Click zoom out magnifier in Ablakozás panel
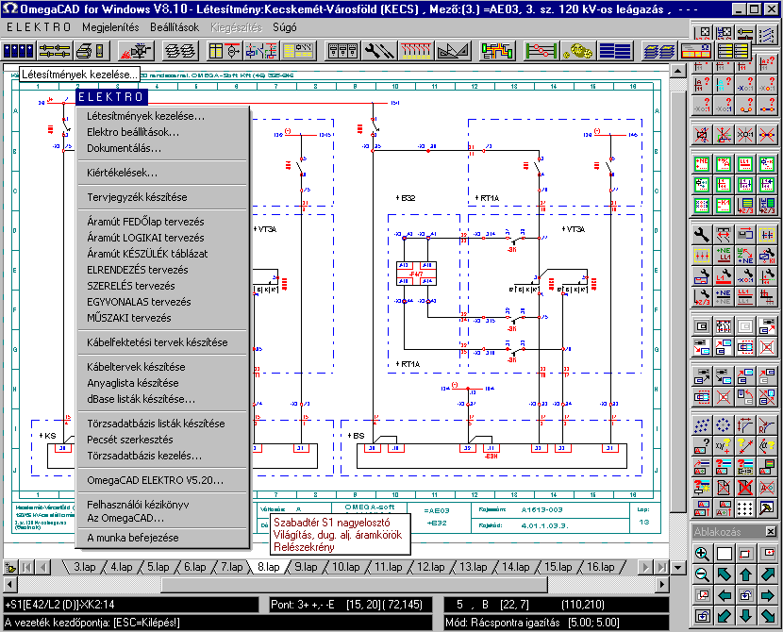Screen dimensions: 783x632 (x=702, y=574)
